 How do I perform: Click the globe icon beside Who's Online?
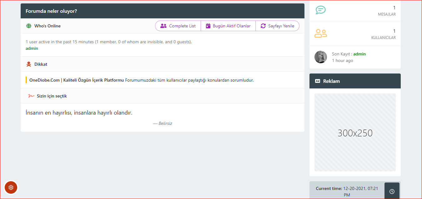(x=29, y=26)
